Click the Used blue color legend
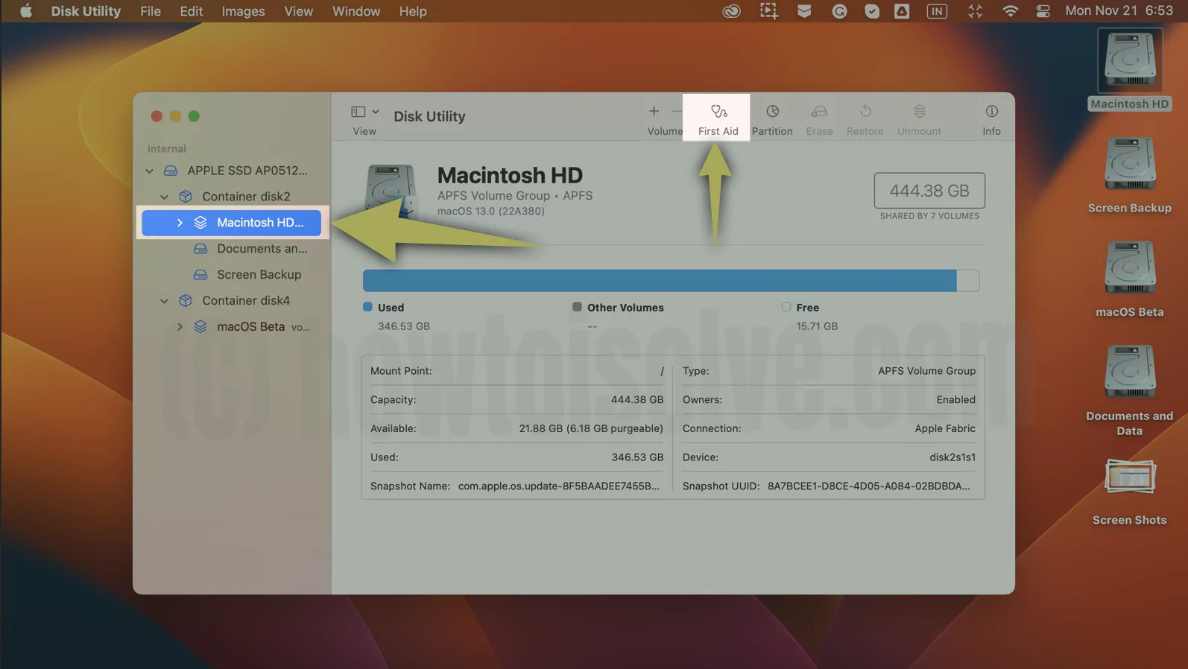Viewport: 1188px width, 669px height. point(367,307)
